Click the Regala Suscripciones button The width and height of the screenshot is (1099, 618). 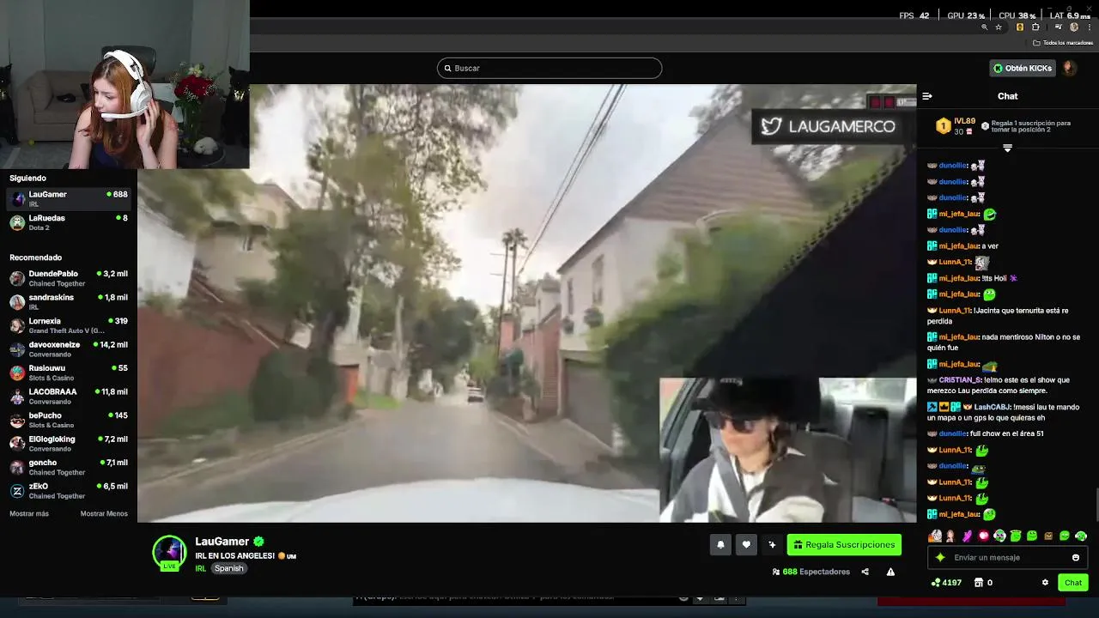pos(844,544)
